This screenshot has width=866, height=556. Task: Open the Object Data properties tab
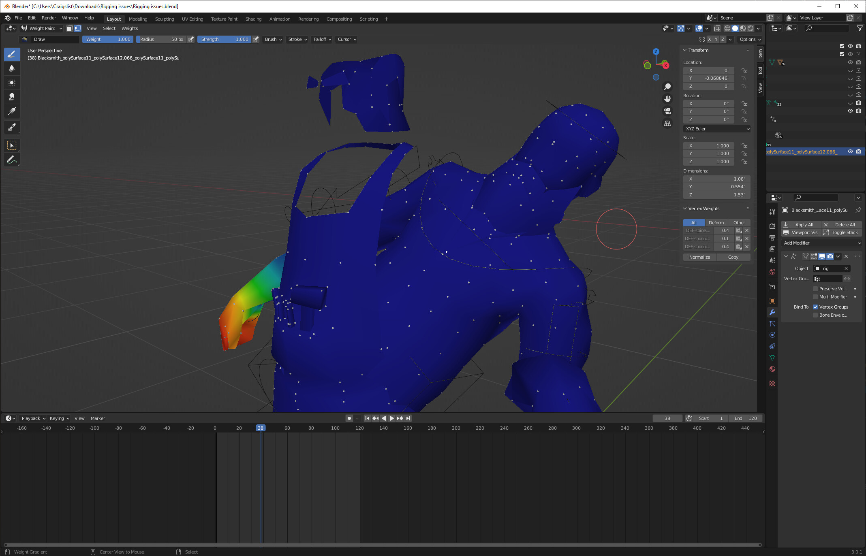[772, 358]
